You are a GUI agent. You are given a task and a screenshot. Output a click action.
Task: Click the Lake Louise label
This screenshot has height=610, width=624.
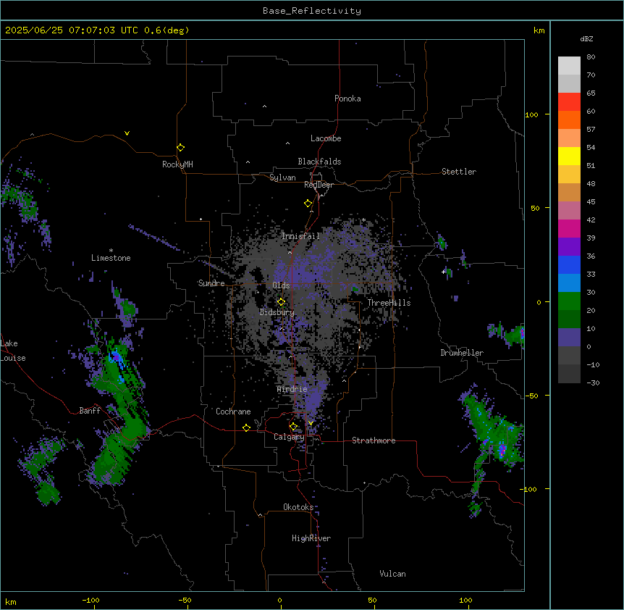pos(13,351)
